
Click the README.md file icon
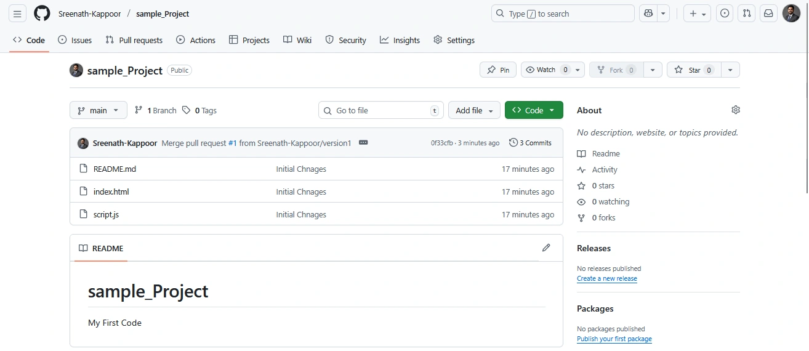(x=84, y=169)
